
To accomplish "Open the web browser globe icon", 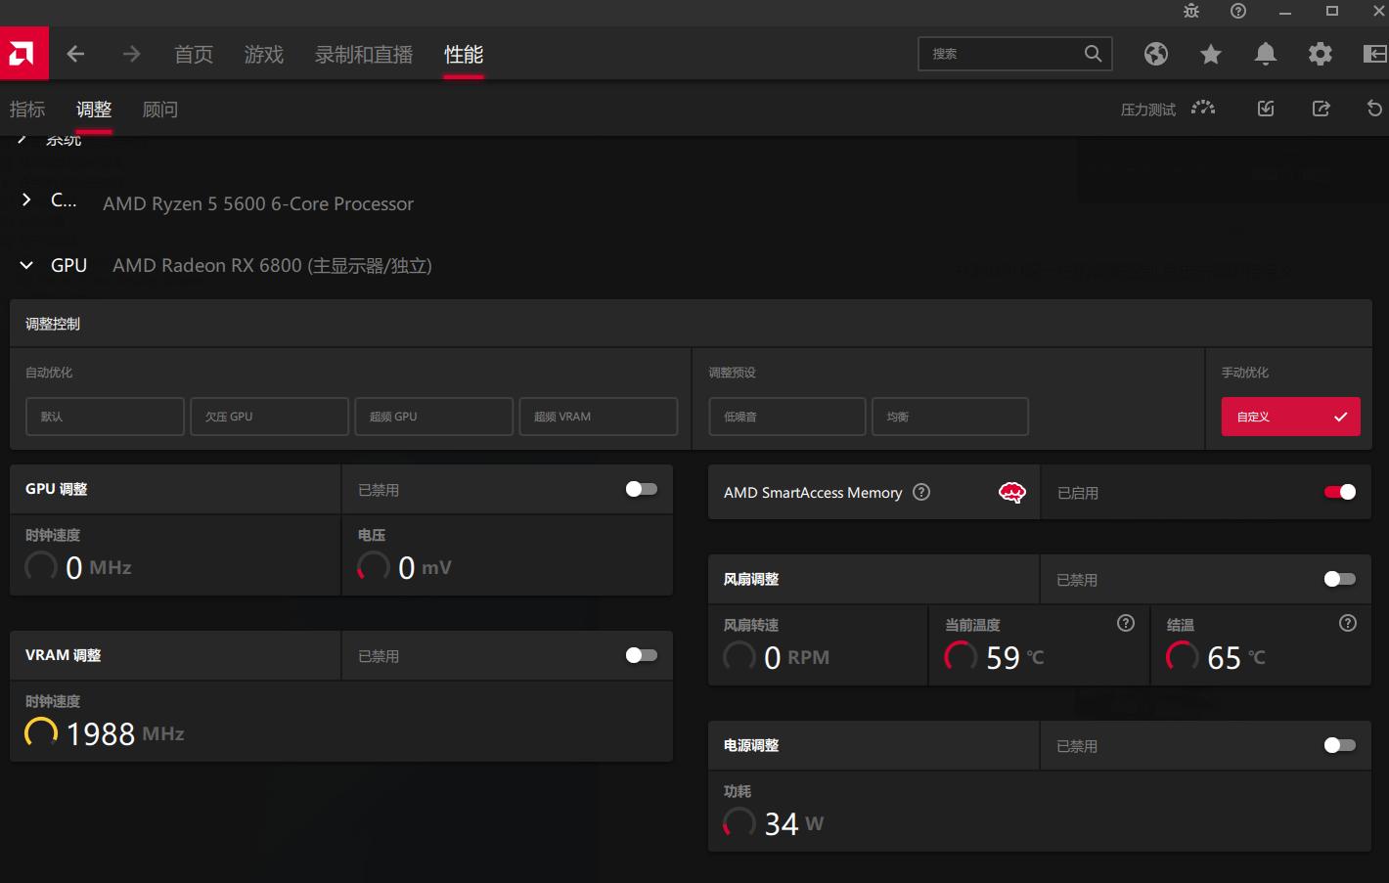I will [1156, 54].
